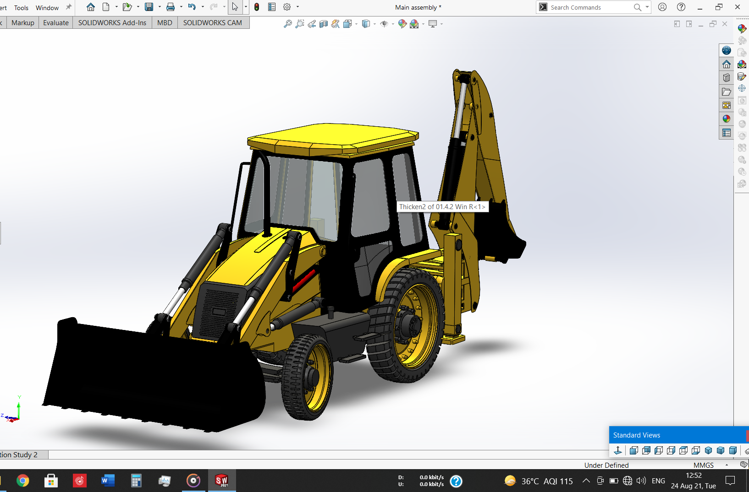The image size is (749, 492).
Task: Activate the Section View tool
Action: pos(324,24)
